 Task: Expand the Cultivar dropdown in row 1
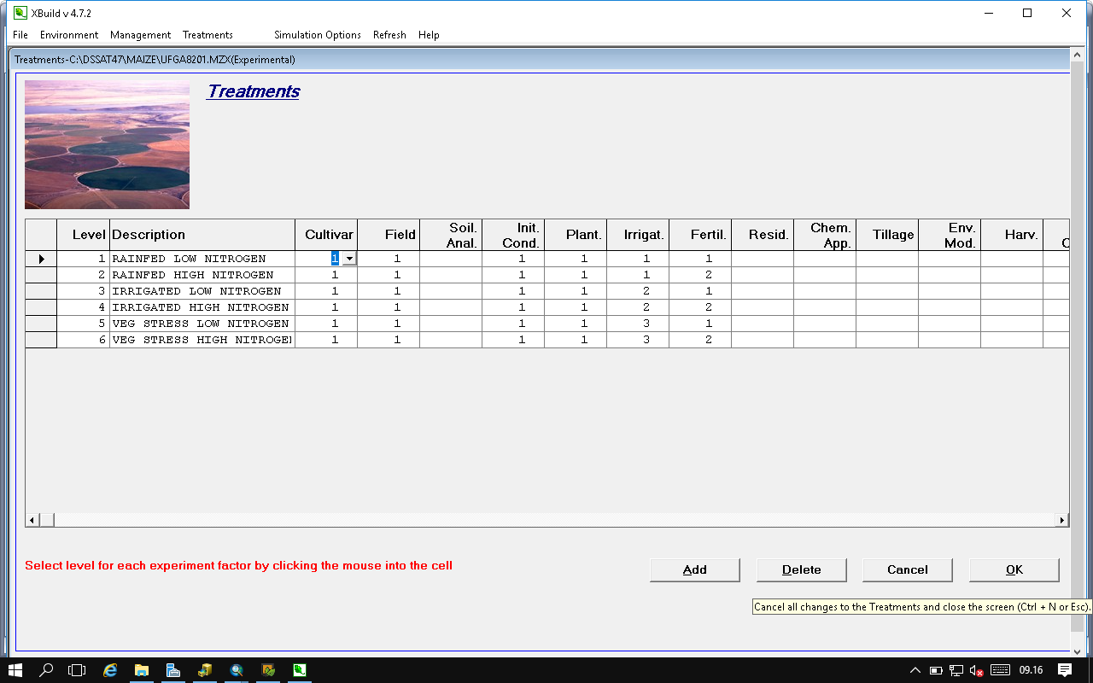pyautogui.click(x=349, y=259)
